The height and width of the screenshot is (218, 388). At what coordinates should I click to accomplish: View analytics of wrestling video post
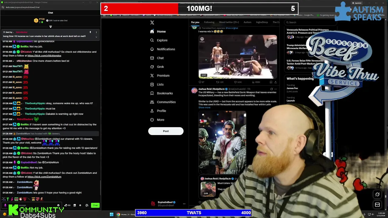click(256, 82)
